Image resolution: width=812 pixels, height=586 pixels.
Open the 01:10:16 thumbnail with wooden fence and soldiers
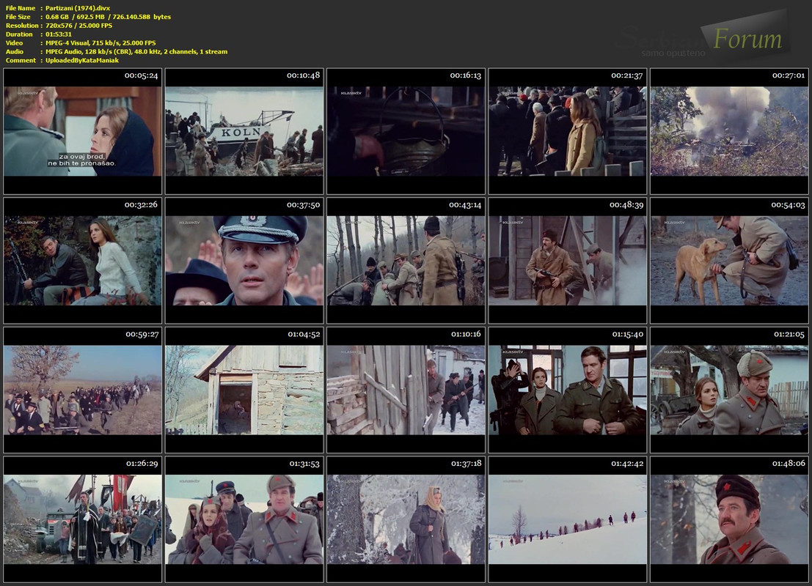406,390
